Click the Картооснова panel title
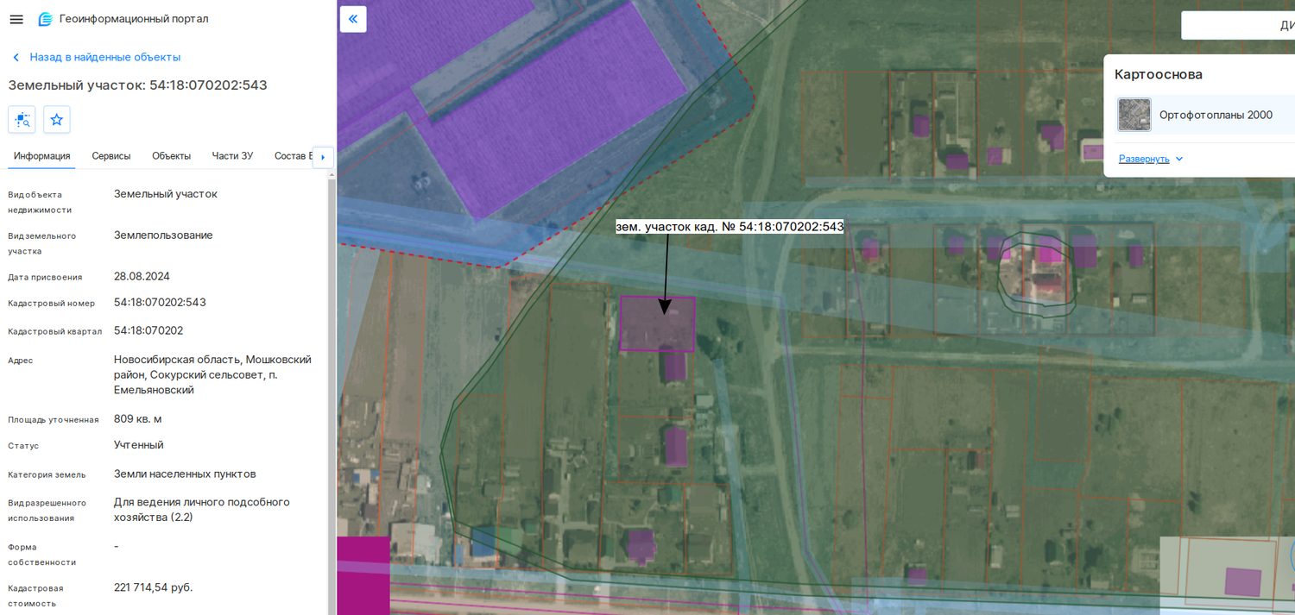1295x615 pixels. pyautogui.click(x=1159, y=74)
